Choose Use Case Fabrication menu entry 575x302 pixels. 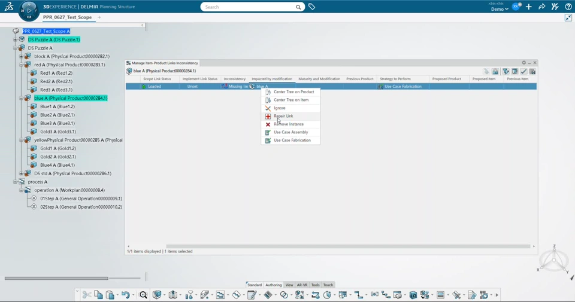[x=290, y=140]
